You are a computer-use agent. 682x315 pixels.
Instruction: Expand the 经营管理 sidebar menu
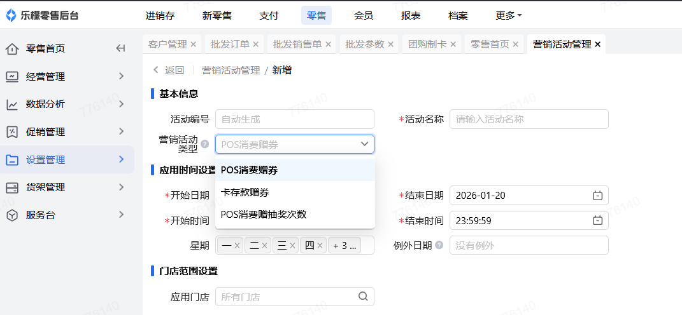click(122, 76)
